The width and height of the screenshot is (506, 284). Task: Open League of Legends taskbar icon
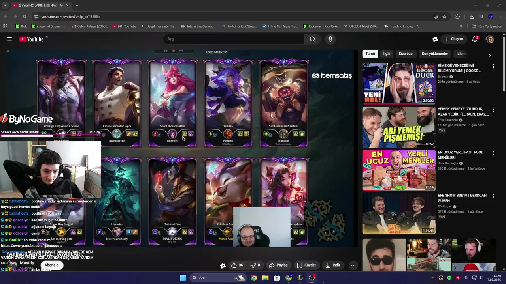[x=300, y=278]
